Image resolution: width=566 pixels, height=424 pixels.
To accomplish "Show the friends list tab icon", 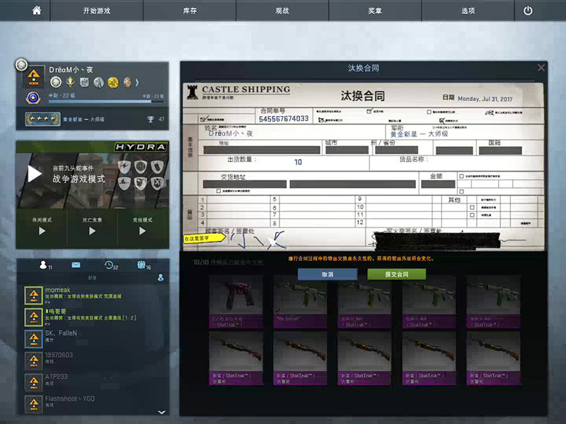I will tap(43, 266).
